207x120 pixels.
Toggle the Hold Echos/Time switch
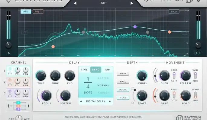[x=195, y=95]
